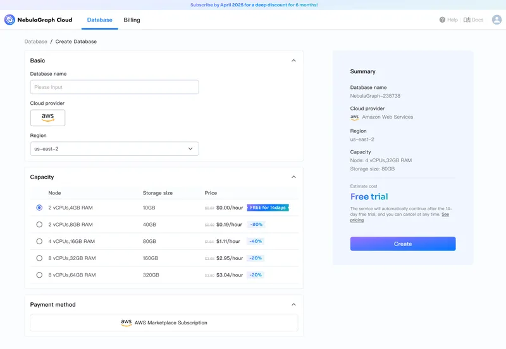Open Docs via the book icon
506x349 pixels.
[x=467, y=20]
